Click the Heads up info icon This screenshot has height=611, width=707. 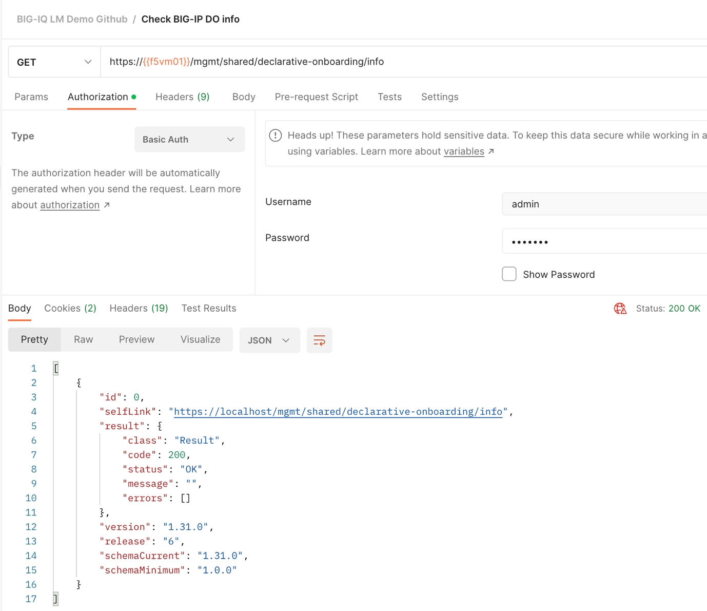tap(276, 136)
